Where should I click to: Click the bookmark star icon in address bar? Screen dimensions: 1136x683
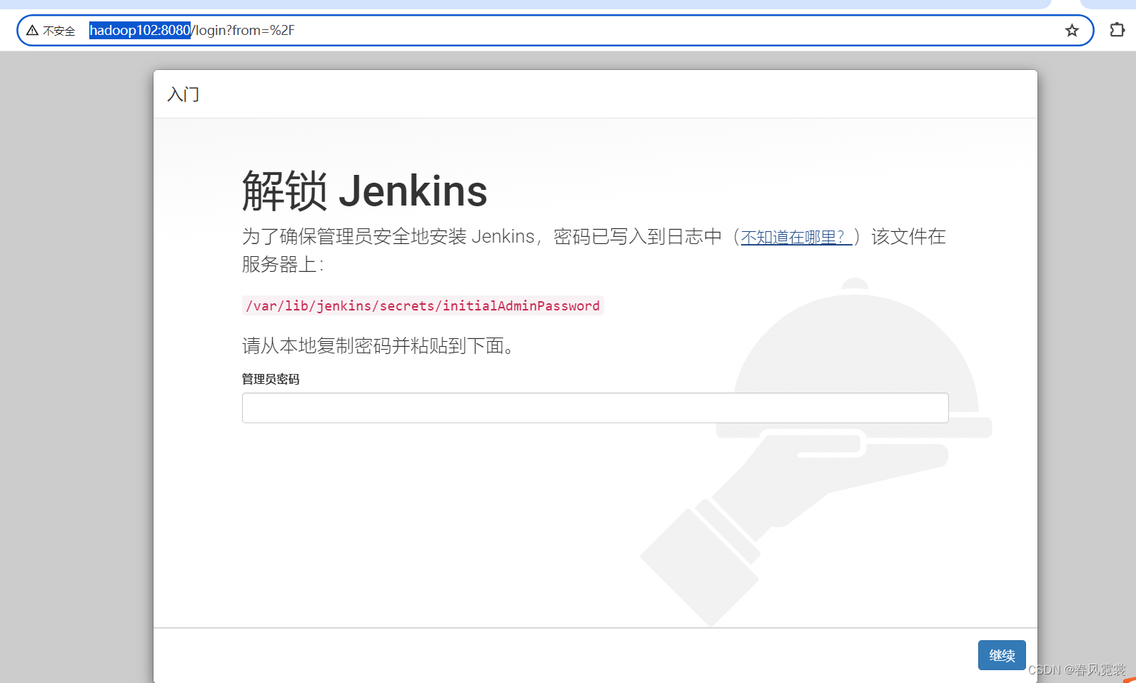click(1072, 30)
